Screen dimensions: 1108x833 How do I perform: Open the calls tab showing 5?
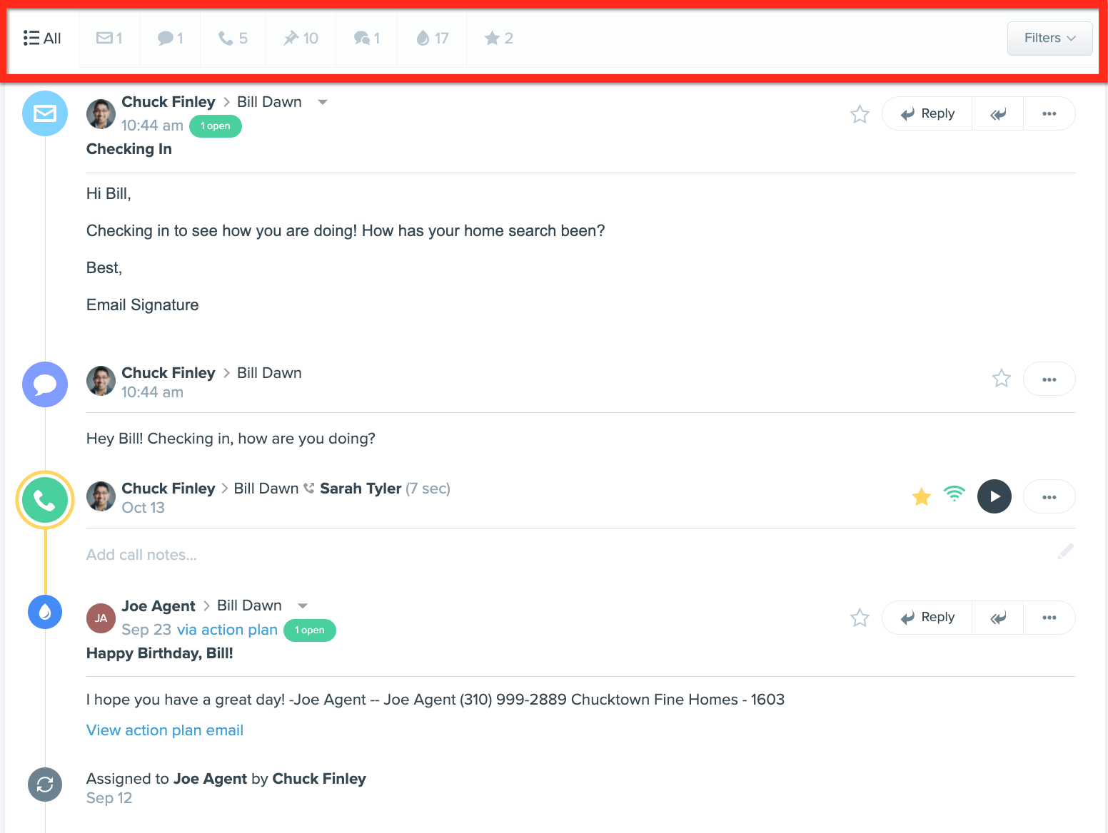(x=233, y=39)
